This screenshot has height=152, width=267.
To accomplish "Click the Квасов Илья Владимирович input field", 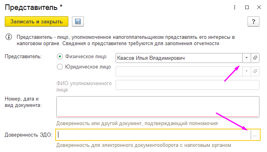I will tap(179, 58).
